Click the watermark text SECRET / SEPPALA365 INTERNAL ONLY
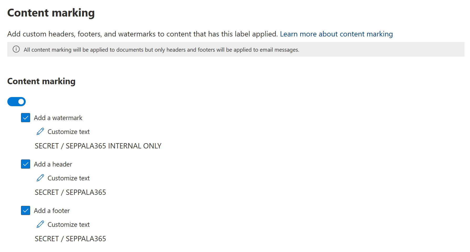The width and height of the screenshot is (470, 252). 98,146
